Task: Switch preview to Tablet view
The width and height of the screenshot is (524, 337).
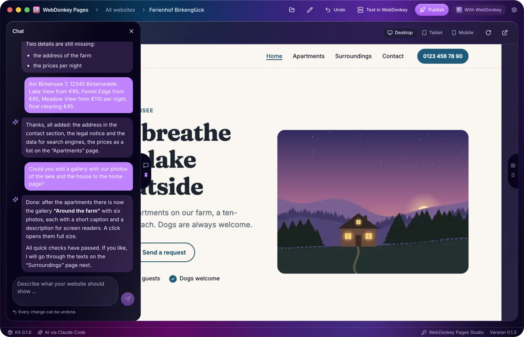Action: click(x=432, y=33)
